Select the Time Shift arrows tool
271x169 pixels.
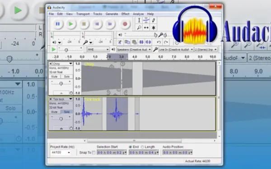point(146,27)
